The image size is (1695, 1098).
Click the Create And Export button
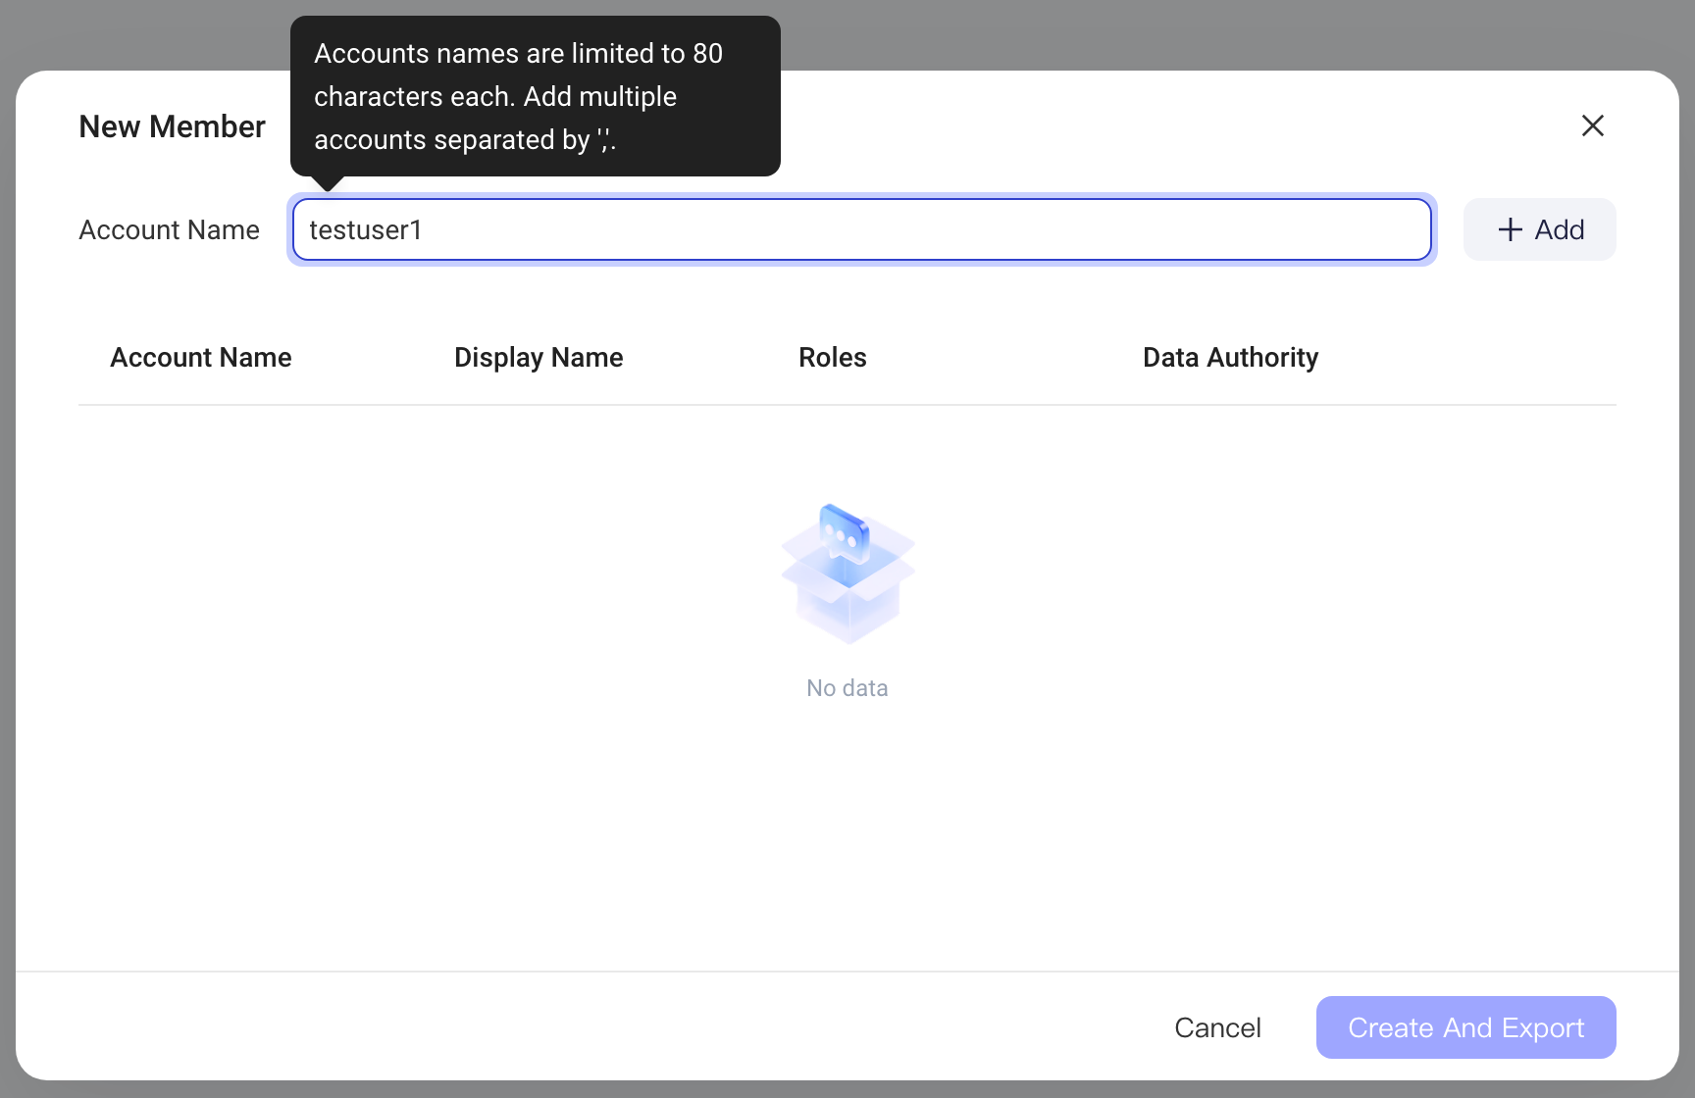(x=1465, y=1027)
